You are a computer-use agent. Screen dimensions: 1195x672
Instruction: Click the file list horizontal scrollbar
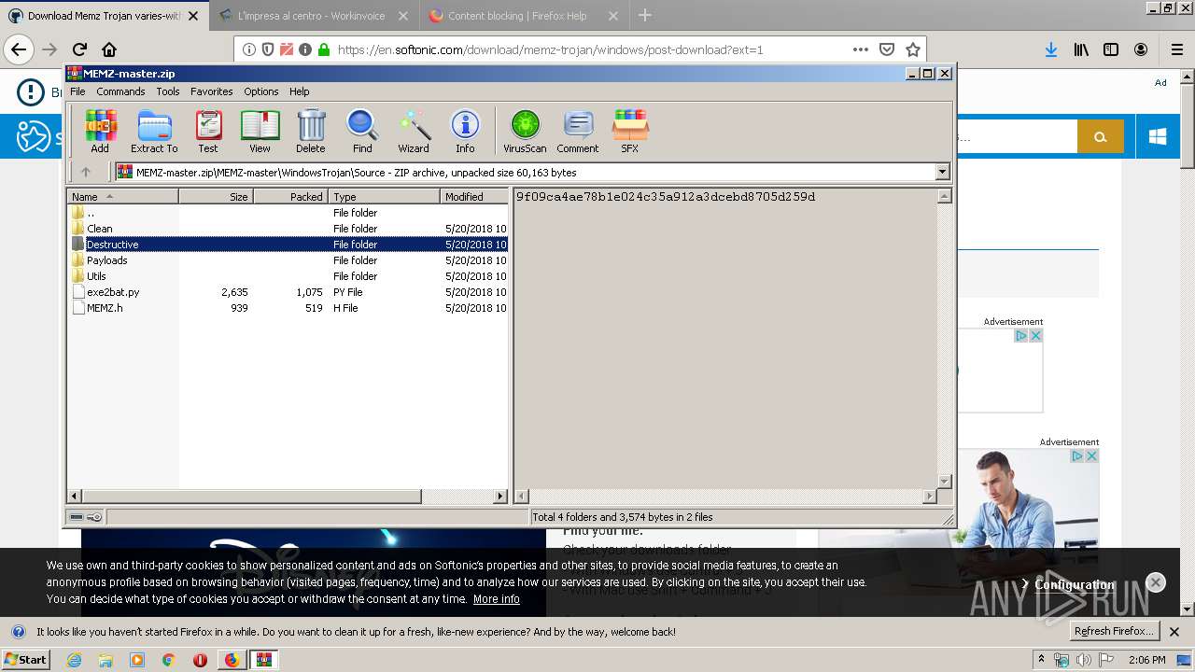pos(288,497)
